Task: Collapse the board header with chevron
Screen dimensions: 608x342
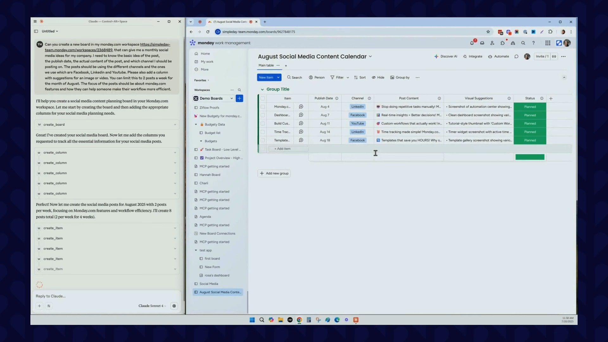Action: [x=564, y=78]
